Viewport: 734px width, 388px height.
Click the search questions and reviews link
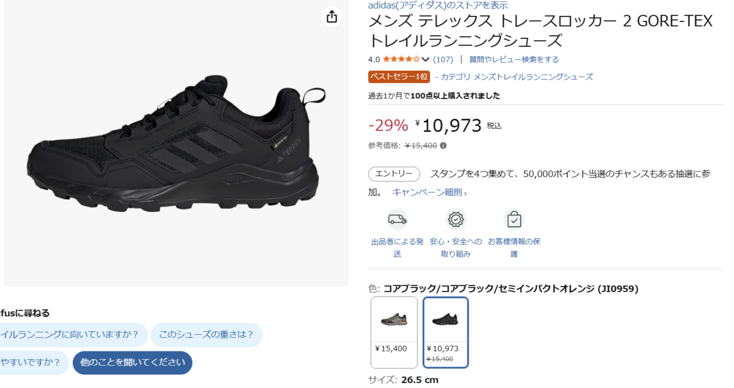[514, 59]
